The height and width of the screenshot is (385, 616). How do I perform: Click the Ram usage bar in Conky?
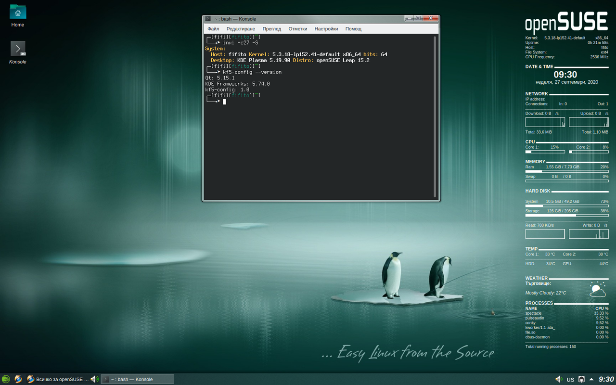pos(567,171)
